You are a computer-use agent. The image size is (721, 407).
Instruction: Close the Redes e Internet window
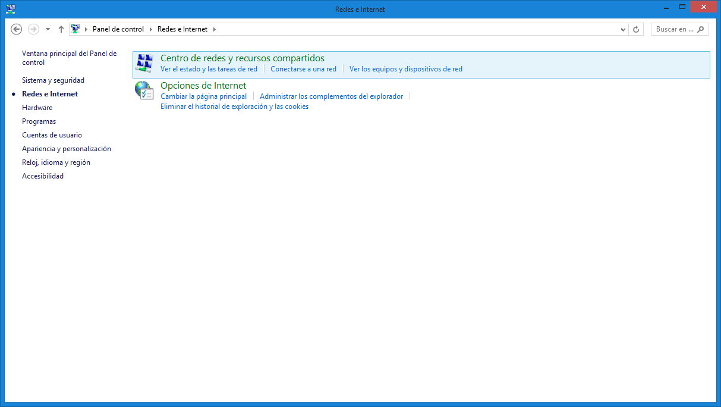tap(704, 7)
